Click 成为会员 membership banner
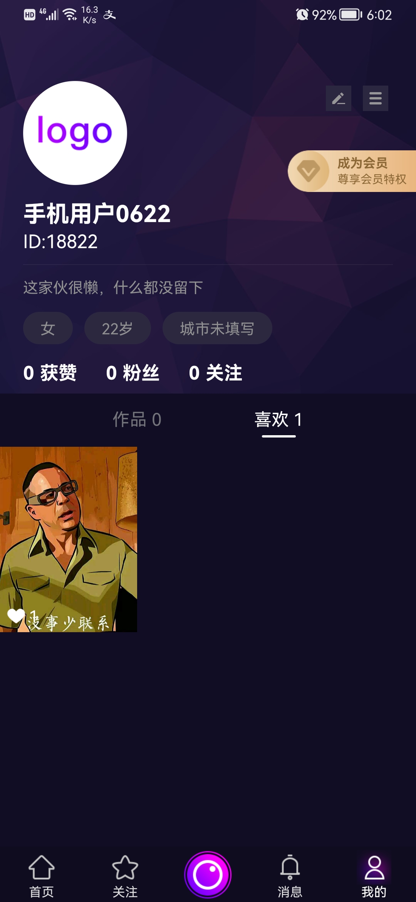The width and height of the screenshot is (416, 902). (352, 171)
